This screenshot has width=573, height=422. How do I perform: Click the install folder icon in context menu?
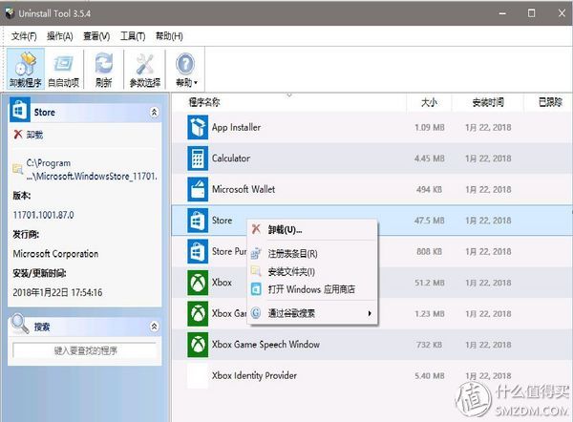pyautogui.click(x=256, y=271)
